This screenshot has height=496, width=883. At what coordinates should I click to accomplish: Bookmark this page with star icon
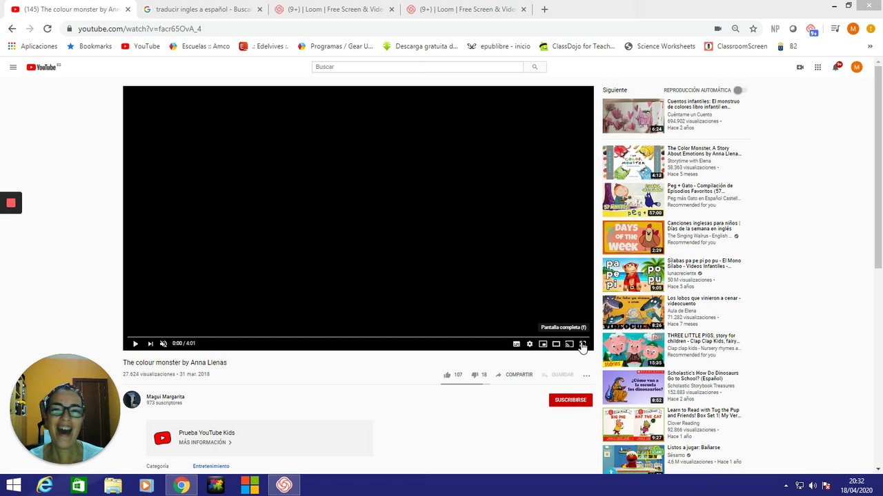(753, 29)
